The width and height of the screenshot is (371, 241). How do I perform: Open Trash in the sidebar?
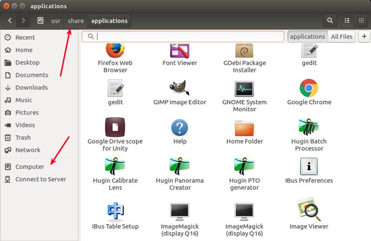coord(39,137)
